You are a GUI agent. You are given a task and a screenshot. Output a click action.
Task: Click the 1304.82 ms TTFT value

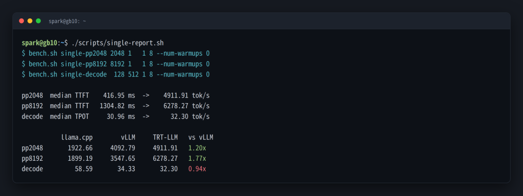click(117, 106)
